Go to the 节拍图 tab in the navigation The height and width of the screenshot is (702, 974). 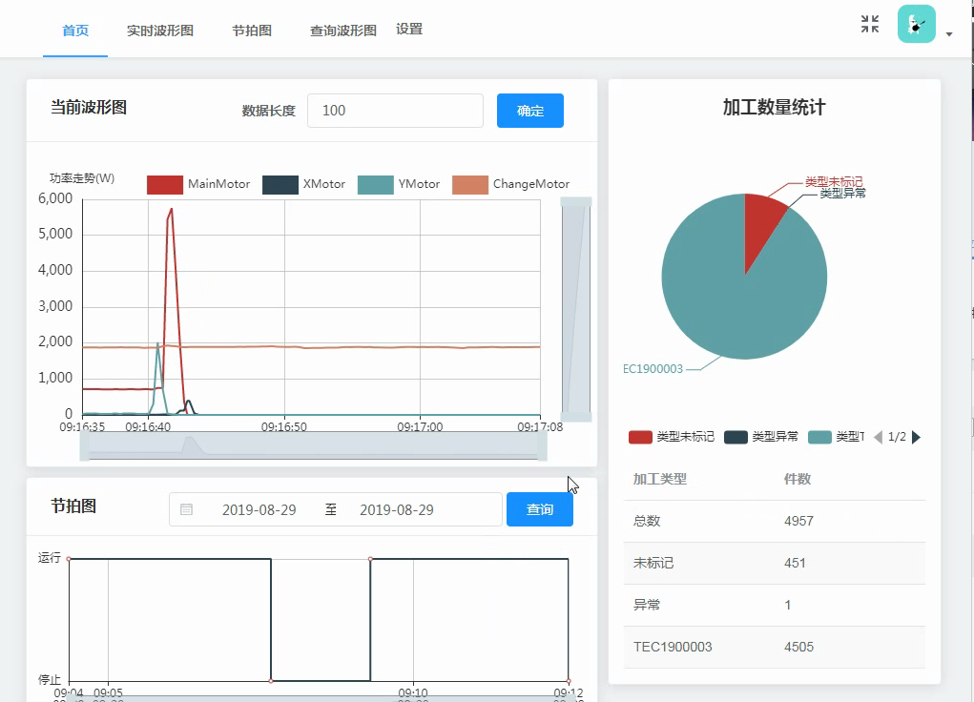(252, 31)
